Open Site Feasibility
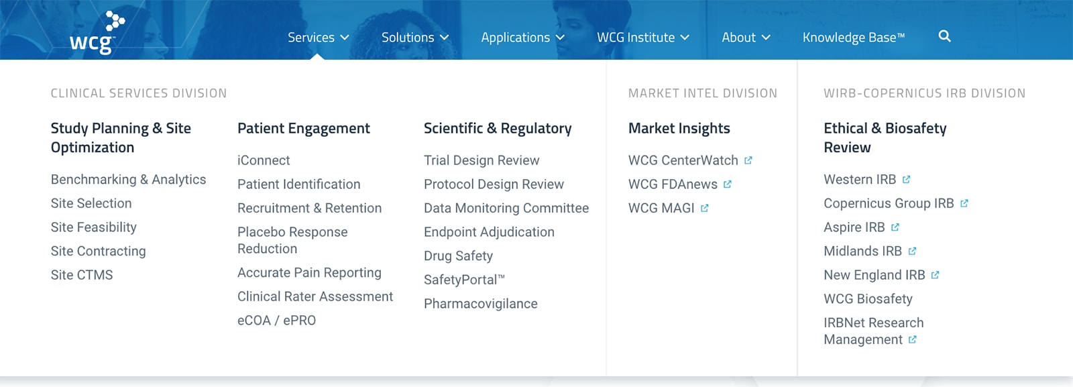 [x=94, y=227]
